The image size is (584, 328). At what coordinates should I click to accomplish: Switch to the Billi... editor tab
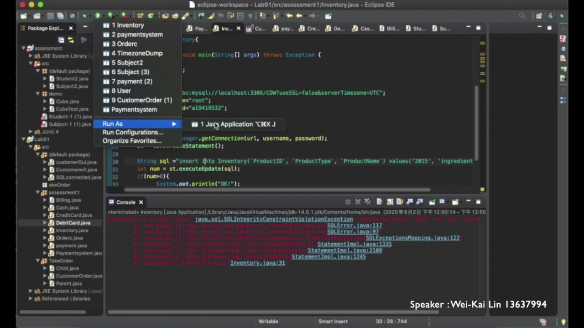pyautogui.click(x=389, y=29)
